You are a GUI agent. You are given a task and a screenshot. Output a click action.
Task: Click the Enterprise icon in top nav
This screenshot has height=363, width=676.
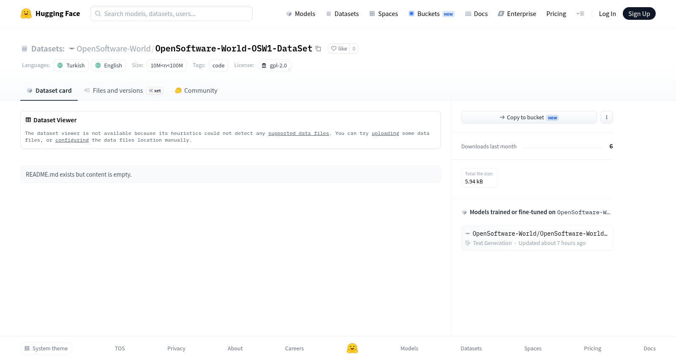(x=501, y=13)
